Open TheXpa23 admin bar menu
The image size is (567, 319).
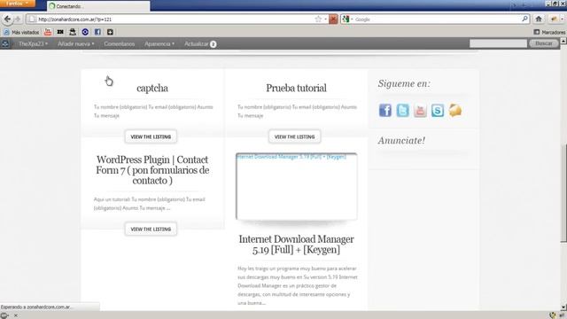coord(34,43)
